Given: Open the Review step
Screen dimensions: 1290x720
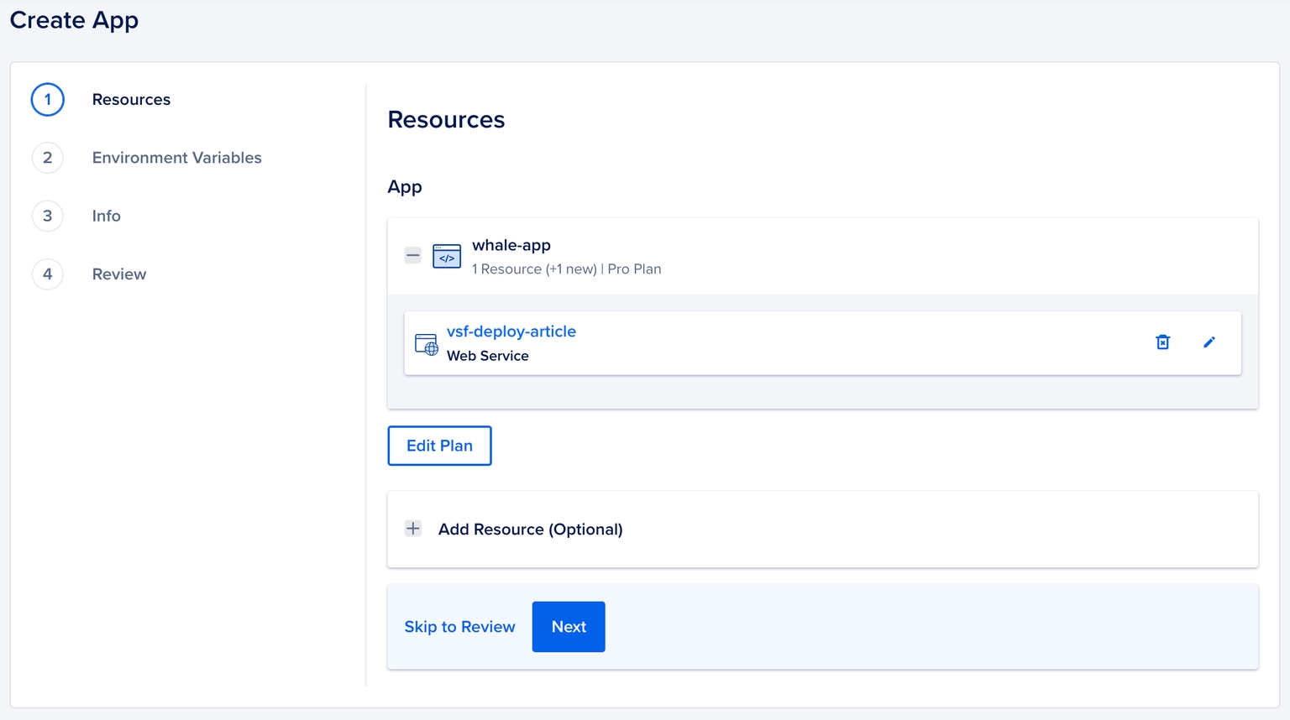Looking at the screenshot, I should click(119, 274).
